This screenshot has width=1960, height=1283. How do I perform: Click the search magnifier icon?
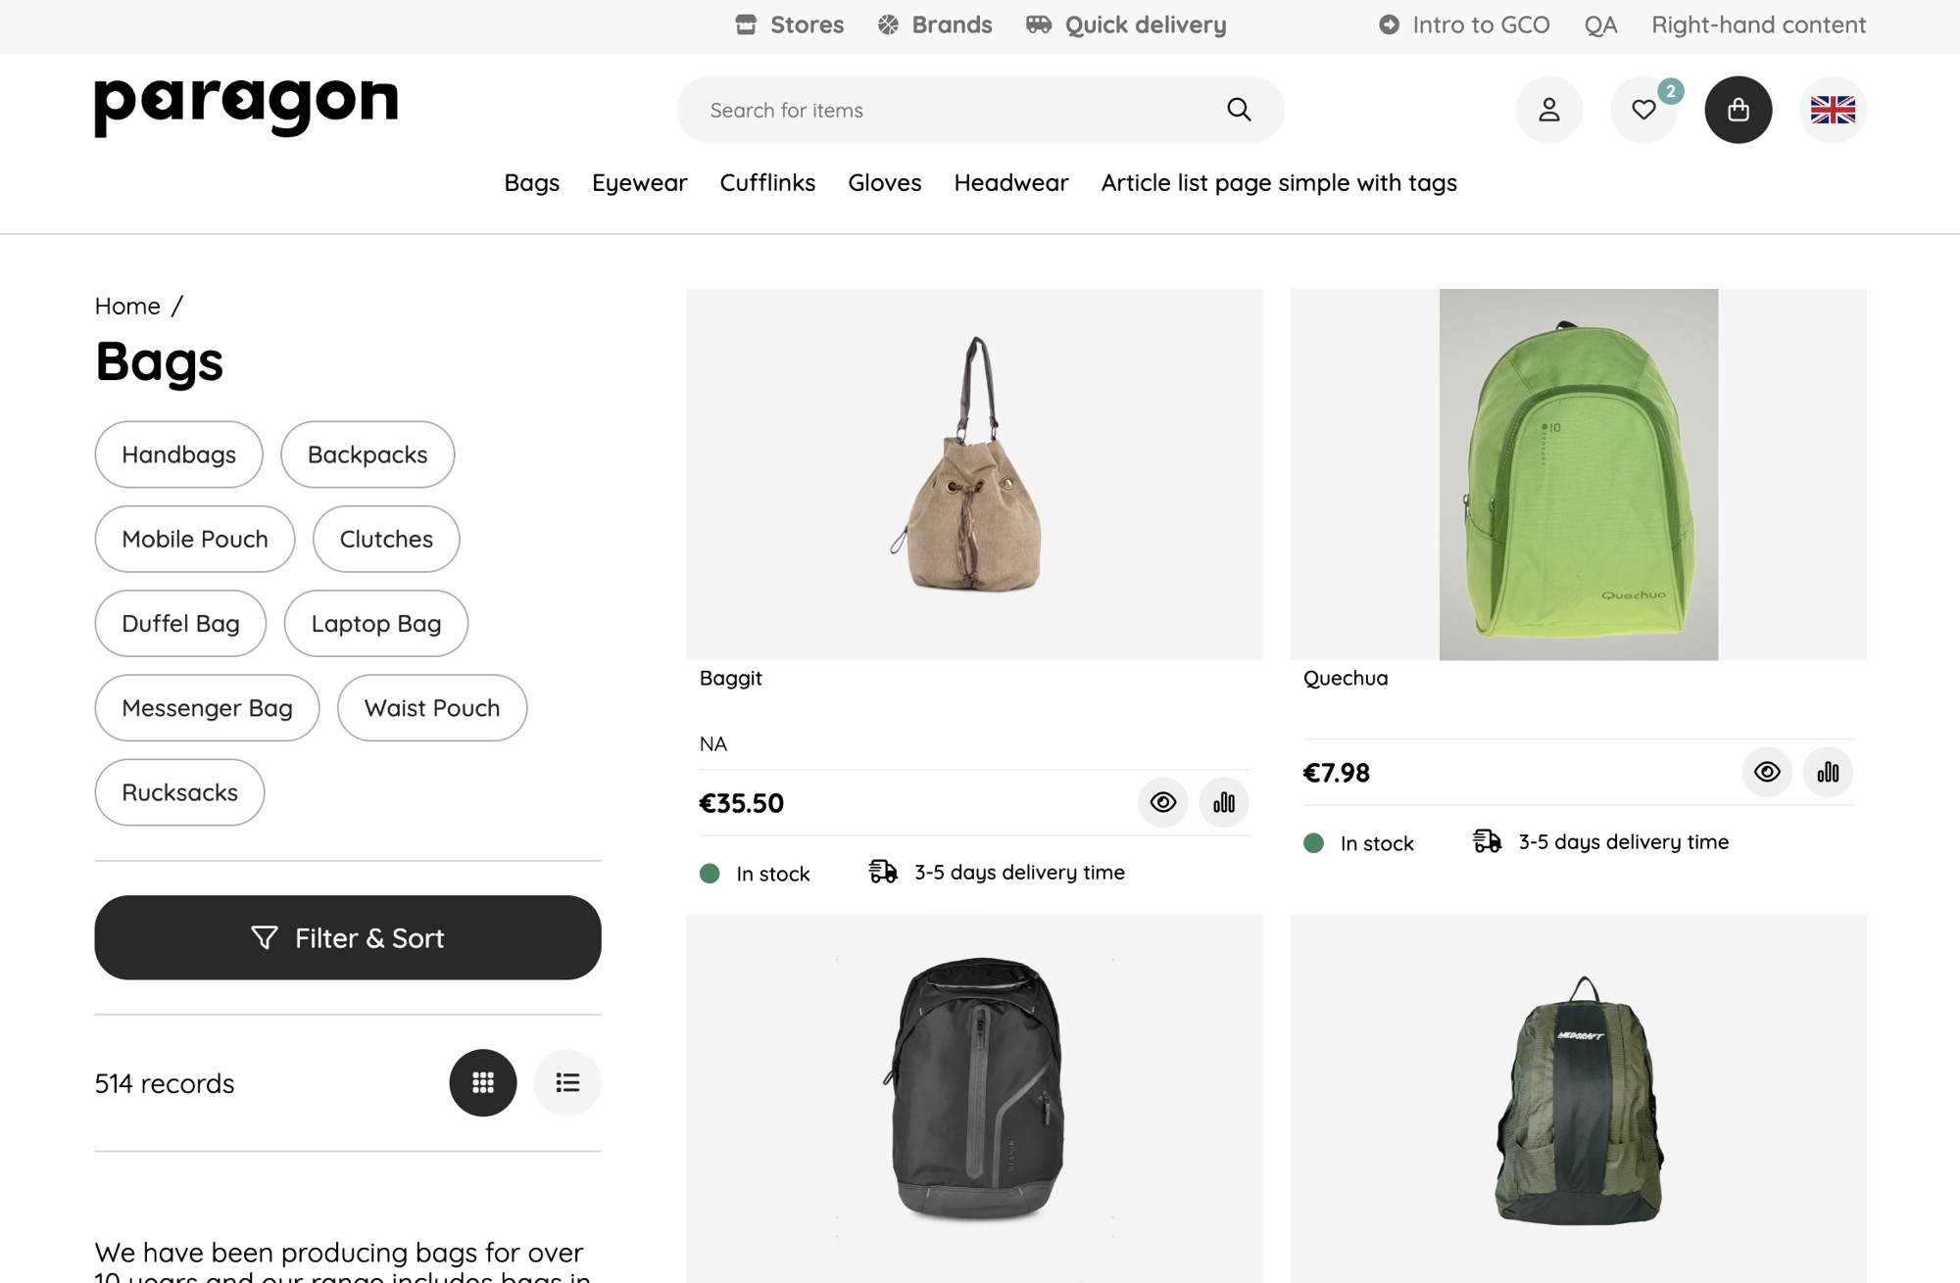[1238, 110]
